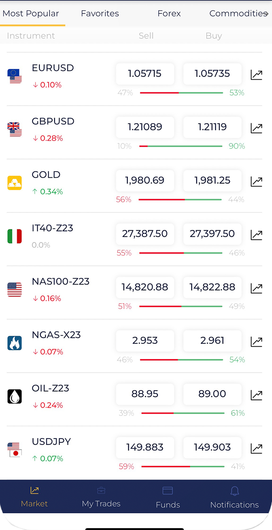
Task: Select the Commodities tab
Action: [238, 14]
